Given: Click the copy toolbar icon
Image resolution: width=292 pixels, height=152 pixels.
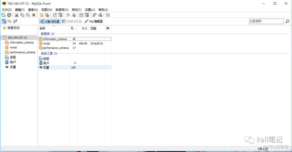Looking at the screenshot, I should [x=22, y=15].
